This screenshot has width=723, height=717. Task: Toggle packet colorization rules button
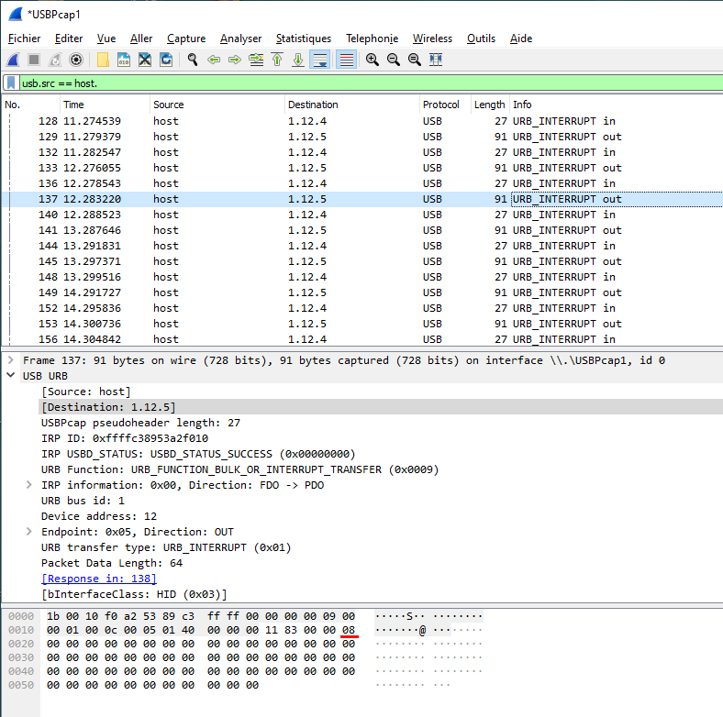346,60
